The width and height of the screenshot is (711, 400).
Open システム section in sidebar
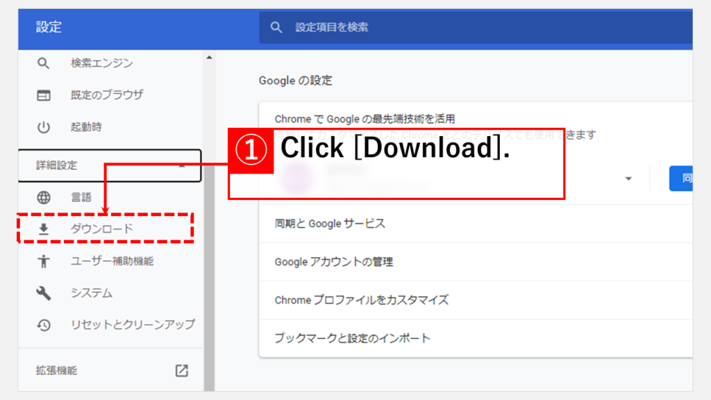coord(91,293)
